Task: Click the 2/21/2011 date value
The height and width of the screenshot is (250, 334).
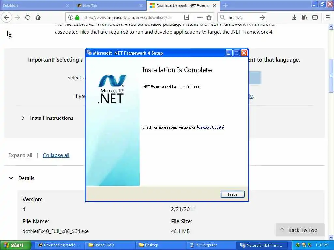Action: [183, 209]
